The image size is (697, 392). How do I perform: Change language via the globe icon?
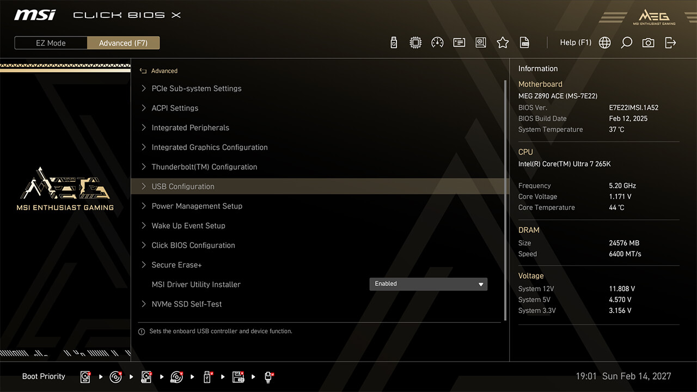[604, 42]
